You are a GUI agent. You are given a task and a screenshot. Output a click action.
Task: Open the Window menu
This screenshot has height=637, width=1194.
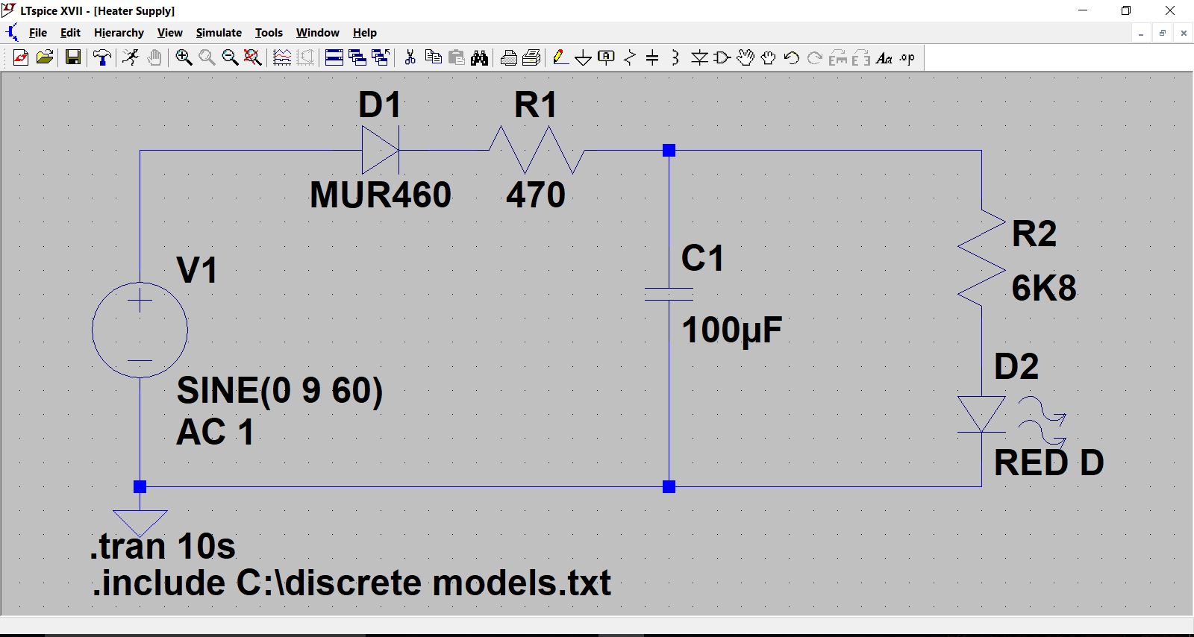[318, 33]
